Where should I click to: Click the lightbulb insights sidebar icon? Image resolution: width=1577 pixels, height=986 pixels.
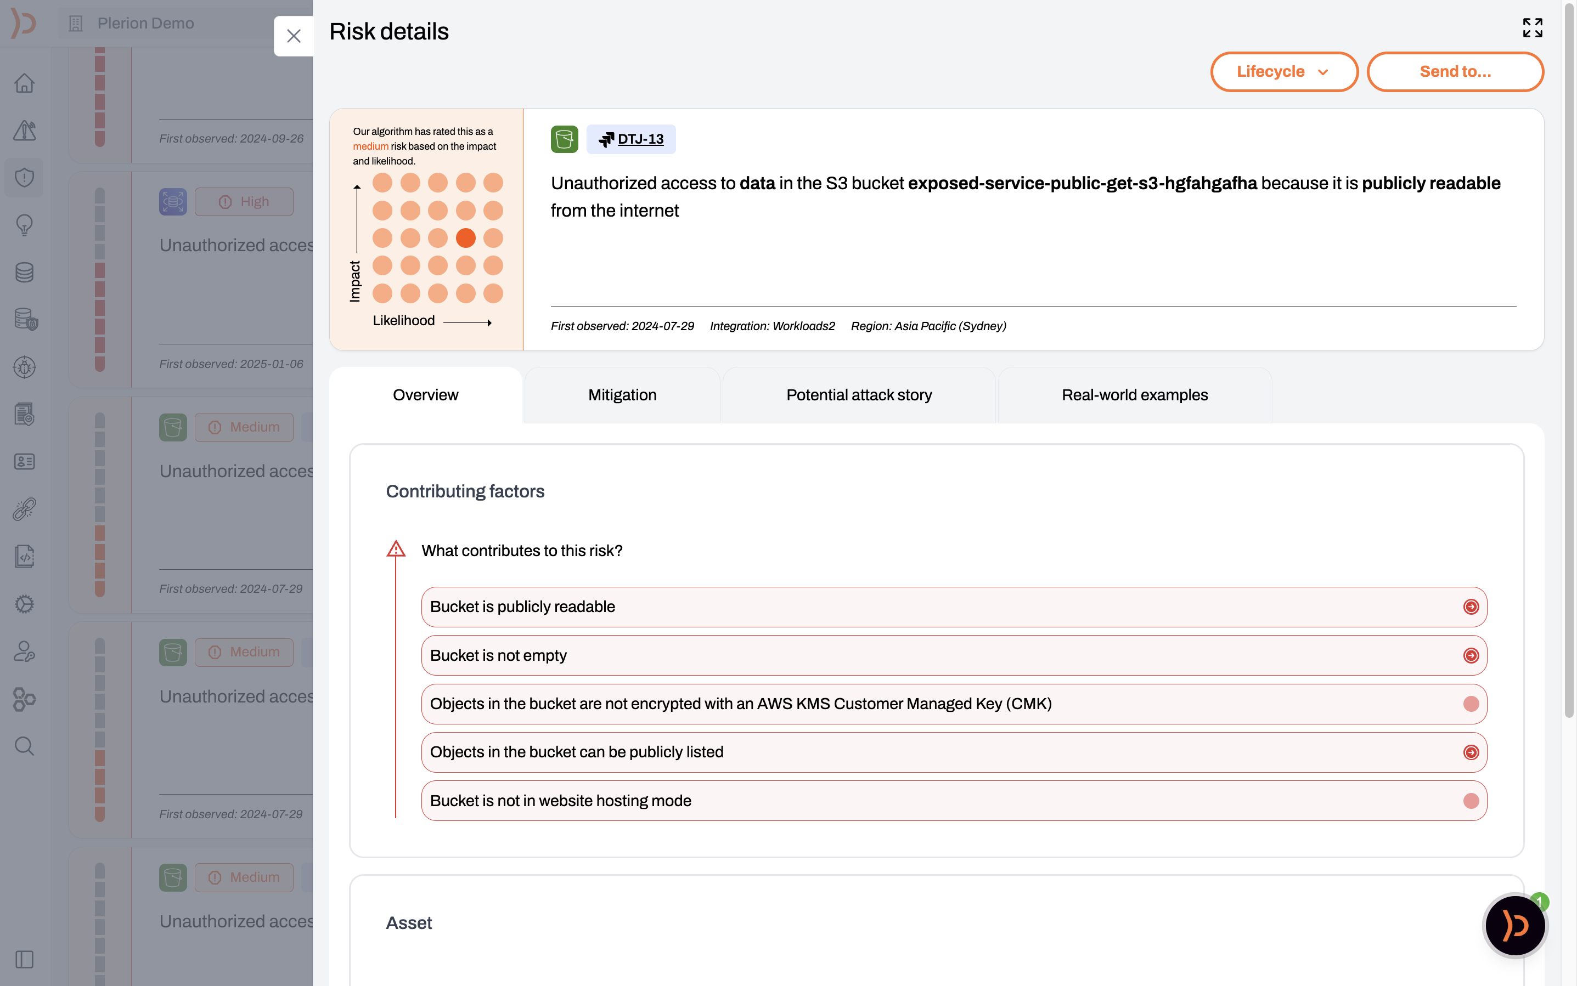tap(24, 225)
